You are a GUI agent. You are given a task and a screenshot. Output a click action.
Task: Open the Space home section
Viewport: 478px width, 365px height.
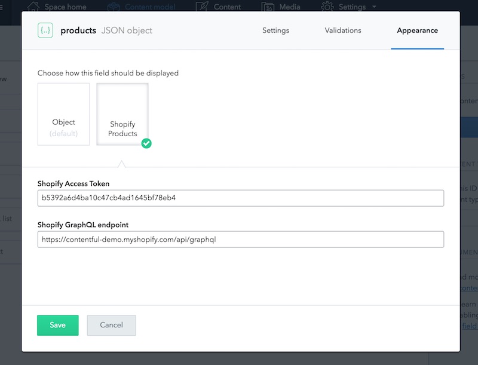pos(35,7)
